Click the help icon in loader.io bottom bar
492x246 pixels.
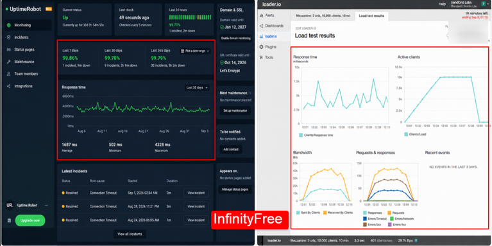(x=416, y=241)
